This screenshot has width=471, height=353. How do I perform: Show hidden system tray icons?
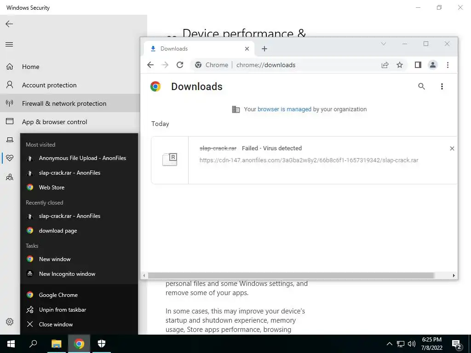pos(389,344)
